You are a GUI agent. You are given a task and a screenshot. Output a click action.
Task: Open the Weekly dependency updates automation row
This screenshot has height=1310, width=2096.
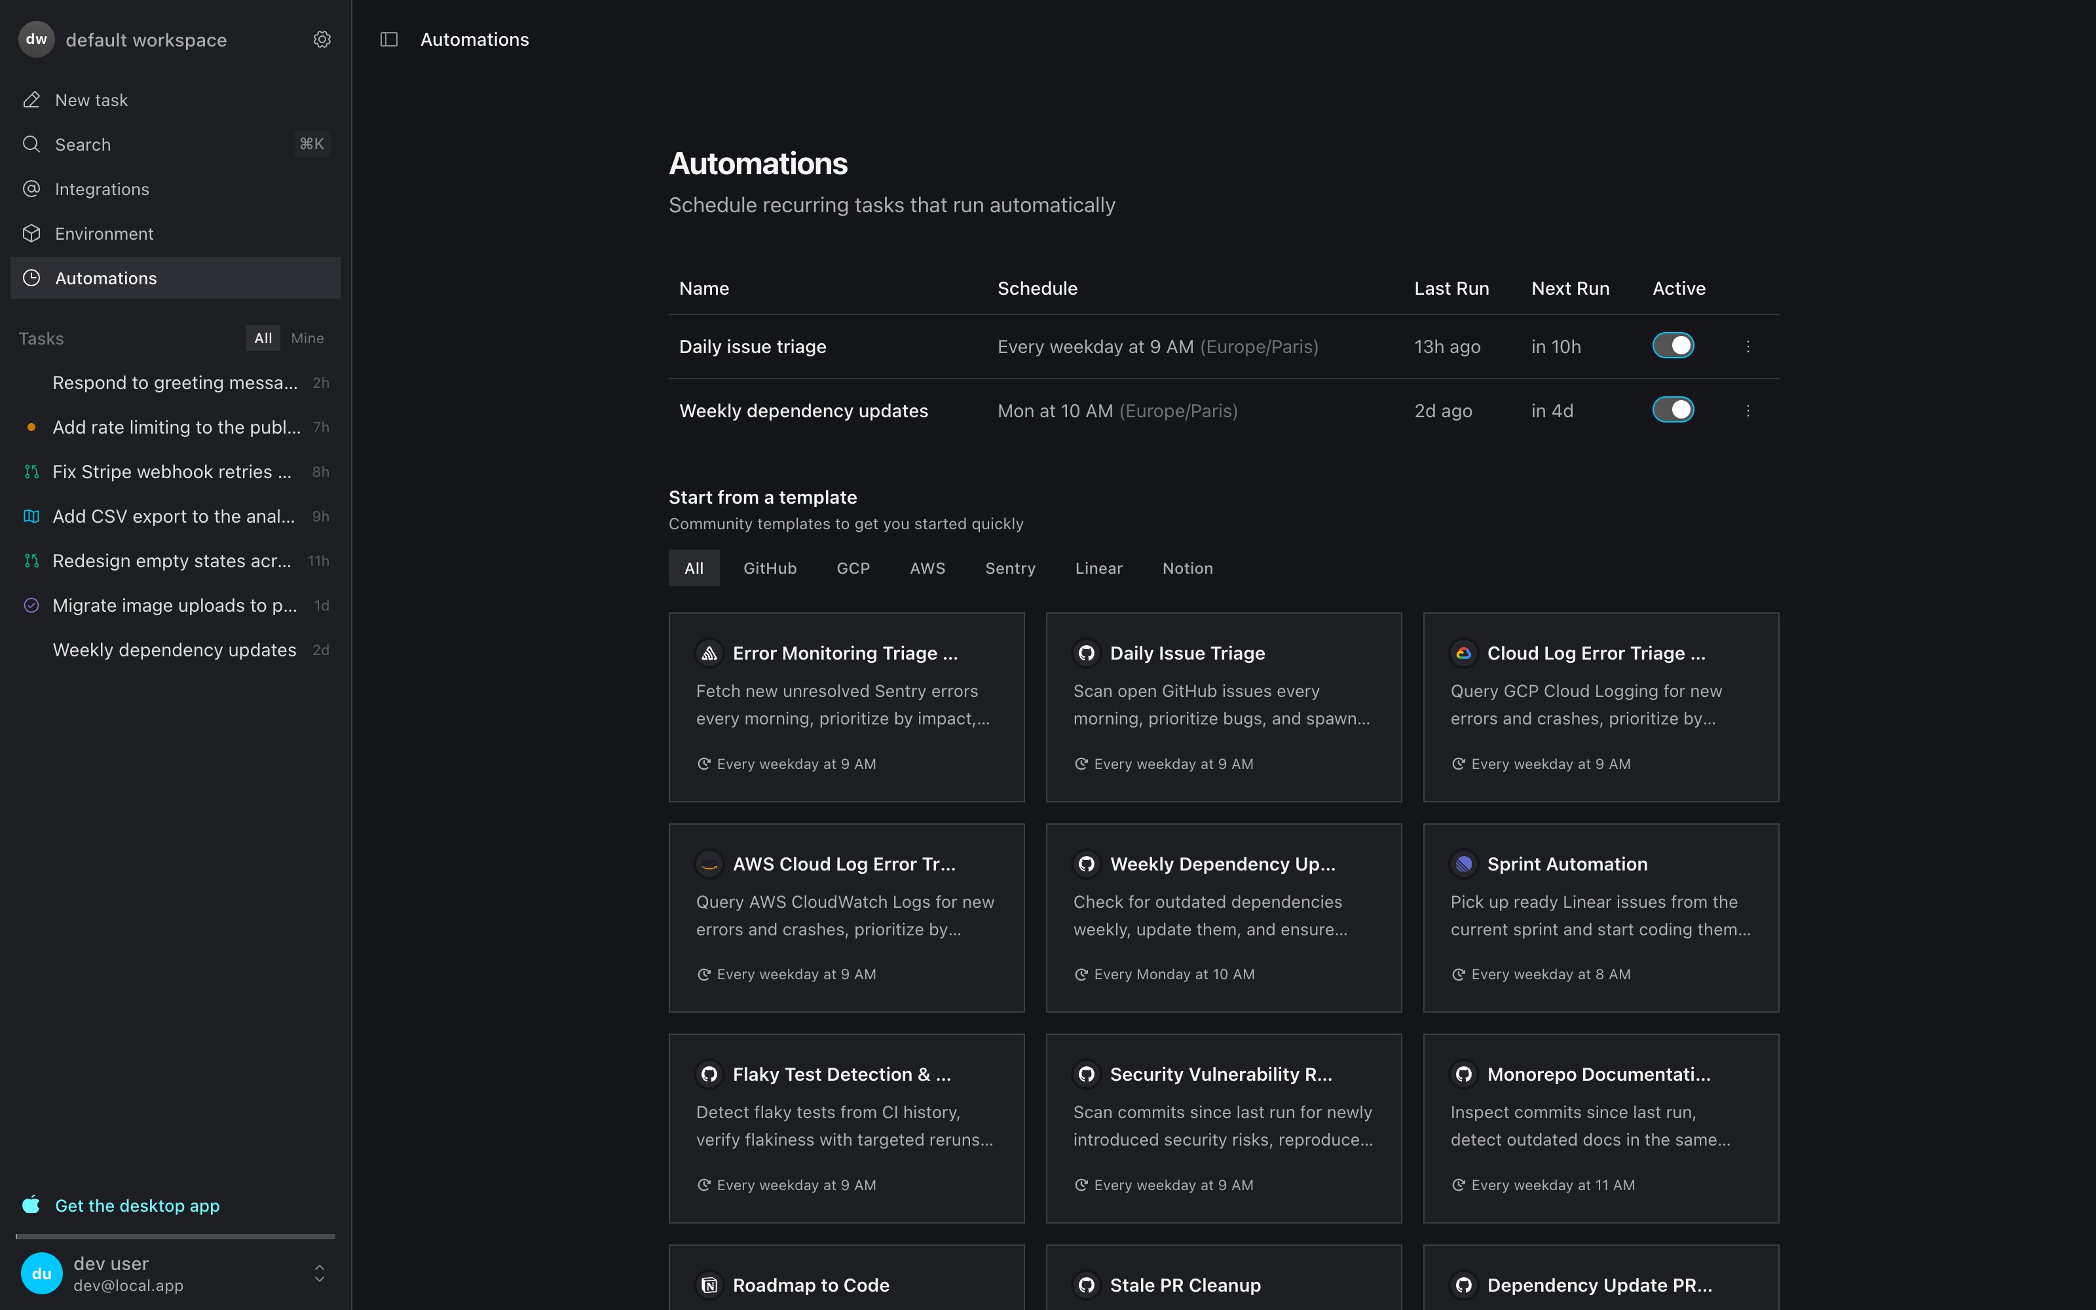(x=1223, y=411)
